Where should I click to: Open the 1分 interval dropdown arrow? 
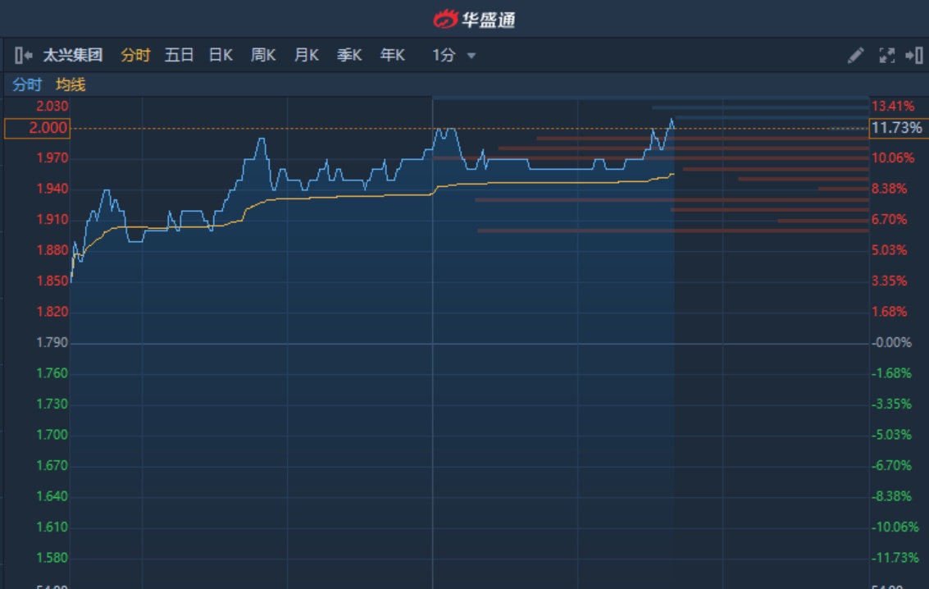click(x=471, y=56)
